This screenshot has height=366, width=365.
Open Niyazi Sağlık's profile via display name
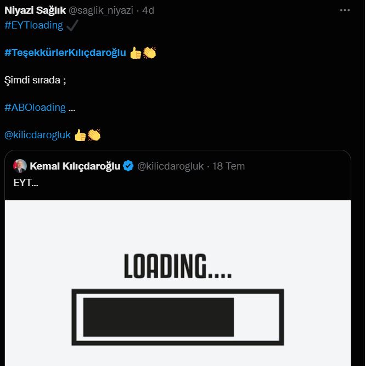pos(35,10)
